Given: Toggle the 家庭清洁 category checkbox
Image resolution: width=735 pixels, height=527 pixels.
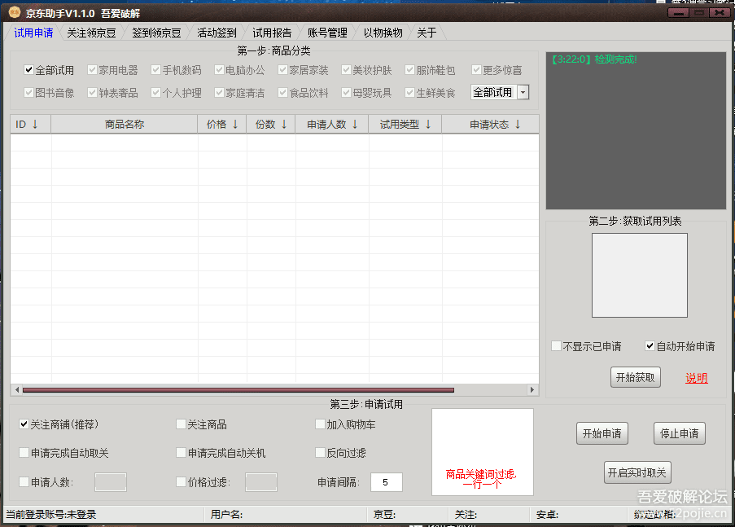Looking at the screenshot, I should click(x=219, y=92).
